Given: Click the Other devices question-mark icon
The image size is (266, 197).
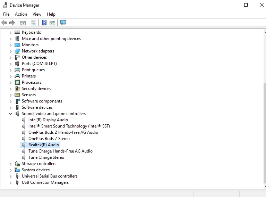Looking at the screenshot, I should click(x=17, y=57).
